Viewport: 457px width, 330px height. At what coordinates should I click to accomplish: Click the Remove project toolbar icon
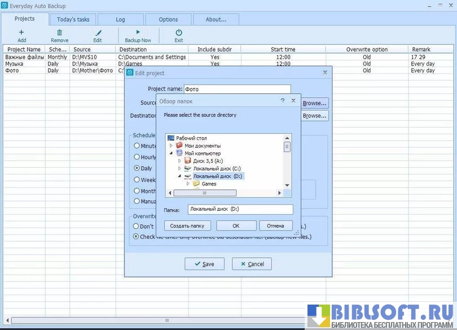coord(59,33)
